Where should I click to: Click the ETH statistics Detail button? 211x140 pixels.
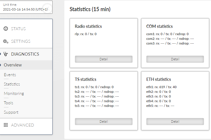click(175, 122)
